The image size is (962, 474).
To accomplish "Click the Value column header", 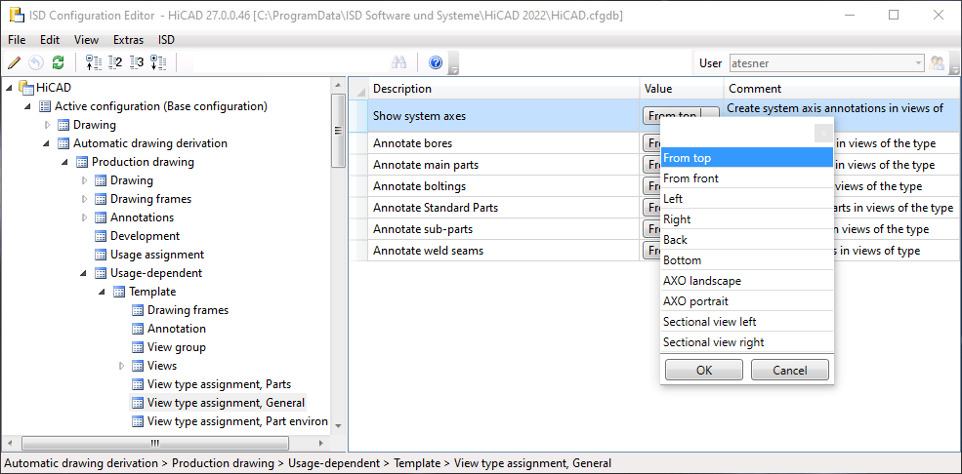I will click(682, 88).
